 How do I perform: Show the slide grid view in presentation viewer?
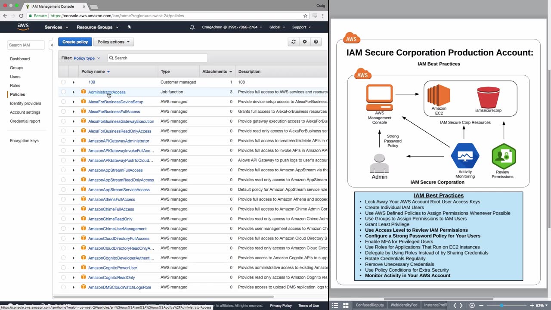pyautogui.click(x=346, y=305)
